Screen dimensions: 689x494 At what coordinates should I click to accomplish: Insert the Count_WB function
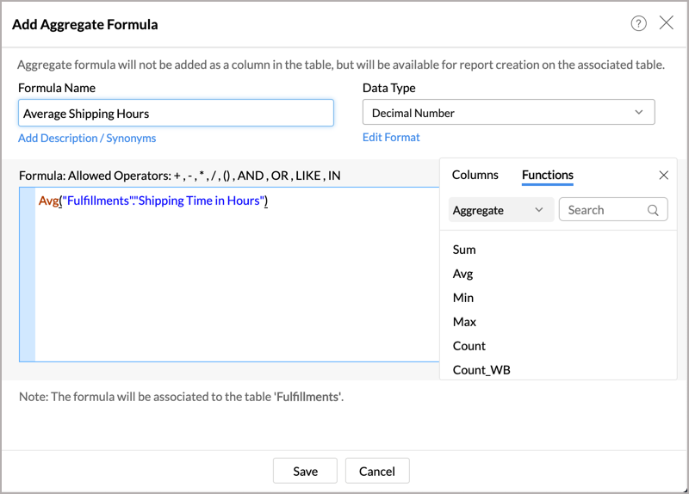tap(481, 370)
